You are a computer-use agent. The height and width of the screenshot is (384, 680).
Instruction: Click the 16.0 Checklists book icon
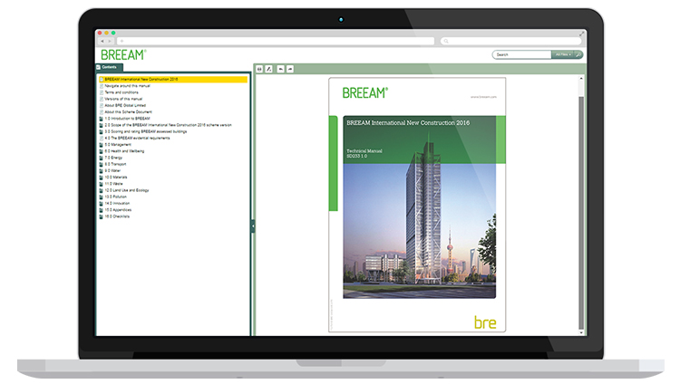102,216
